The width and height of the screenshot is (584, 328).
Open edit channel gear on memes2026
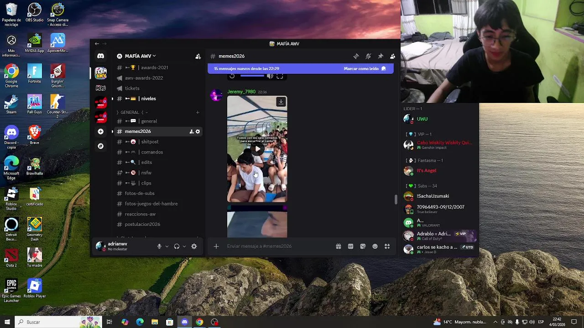click(x=198, y=132)
